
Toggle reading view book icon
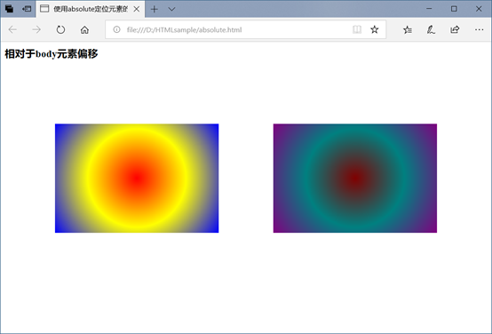point(357,29)
